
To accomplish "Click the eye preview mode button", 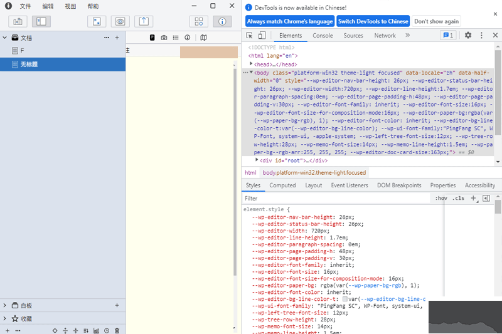I will pyautogui.click(x=120, y=21).
